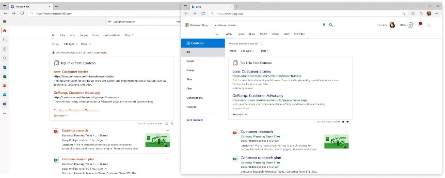The width and height of the screenshot is (445, 178).
Task: Open Date filter in Microsoft 365
Action: [86, 44]
